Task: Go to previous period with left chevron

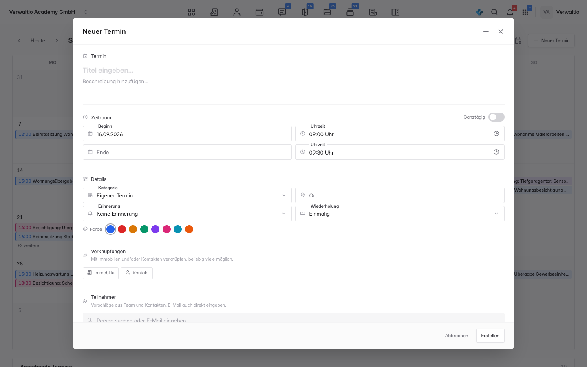Action: tap(19, 40)
